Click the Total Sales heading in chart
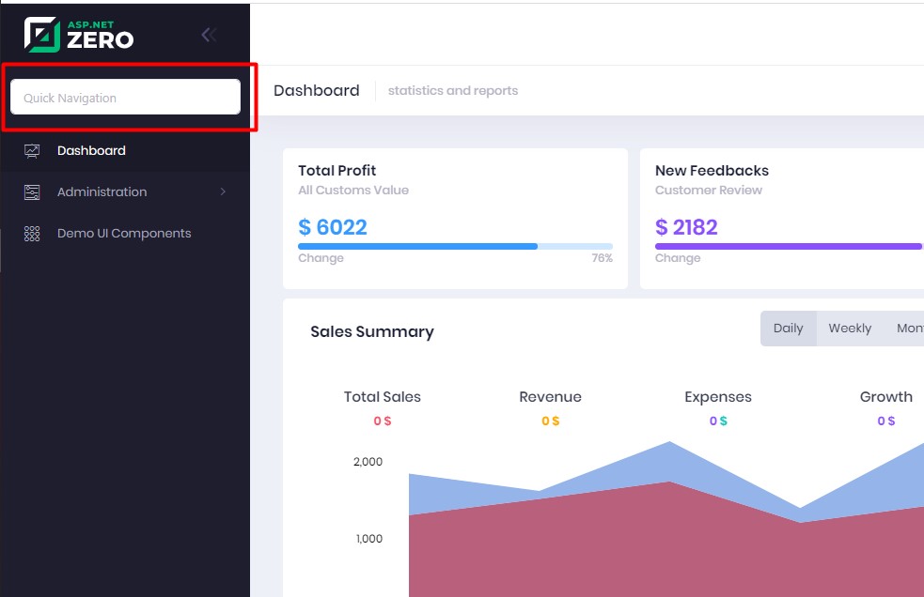The image size is (924, 597). pyautogui.click(x=383, y=397)
